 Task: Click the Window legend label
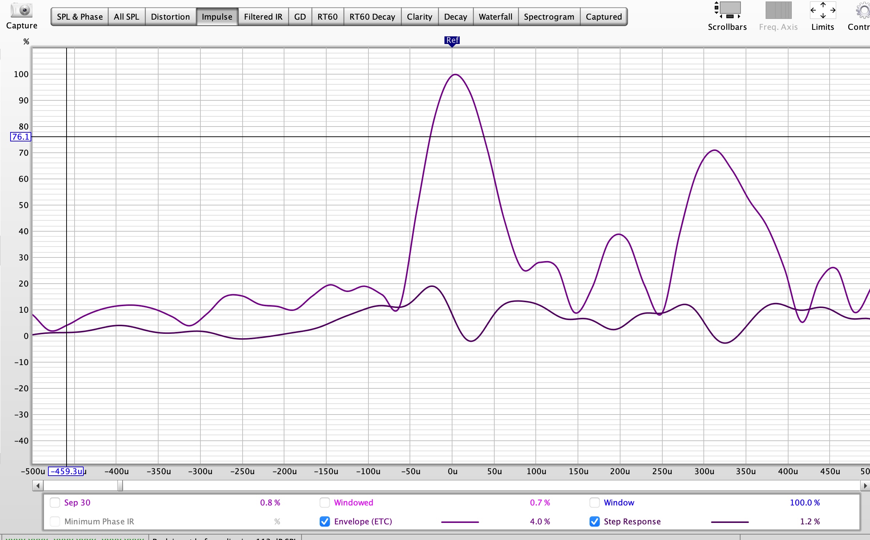click(619, 503)
